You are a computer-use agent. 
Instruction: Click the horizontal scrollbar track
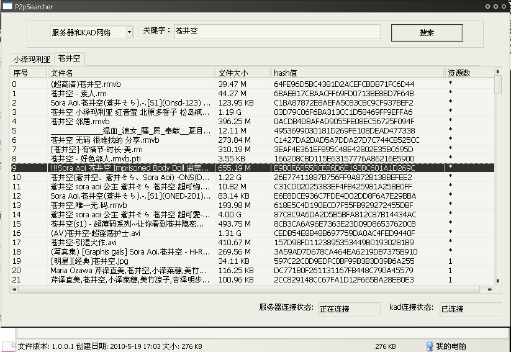250,289
